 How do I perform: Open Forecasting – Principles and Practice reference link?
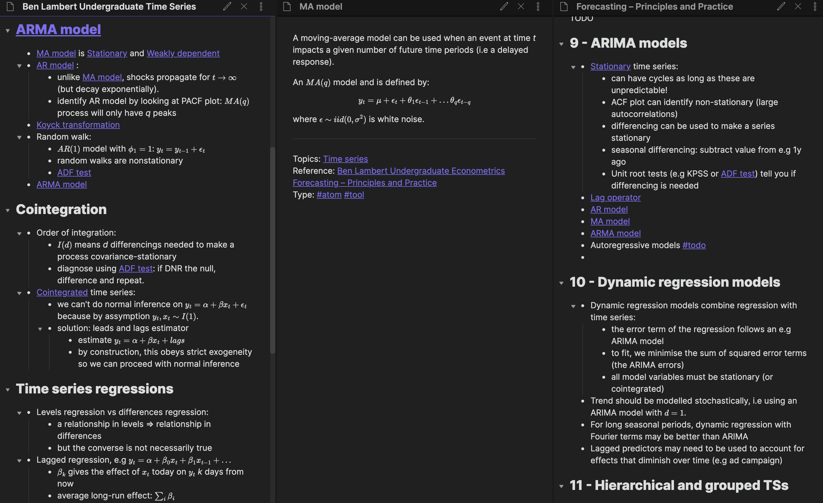click(365, 183)
